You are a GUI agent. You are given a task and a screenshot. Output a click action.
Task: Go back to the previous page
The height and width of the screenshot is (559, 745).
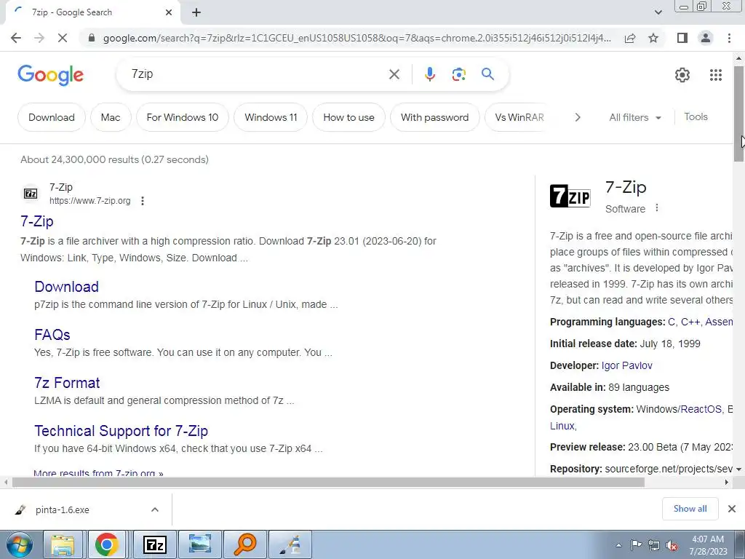tap(16, 38)
